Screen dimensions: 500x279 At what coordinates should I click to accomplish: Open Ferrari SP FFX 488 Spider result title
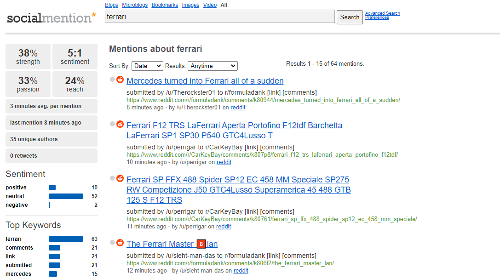(239, 190)
